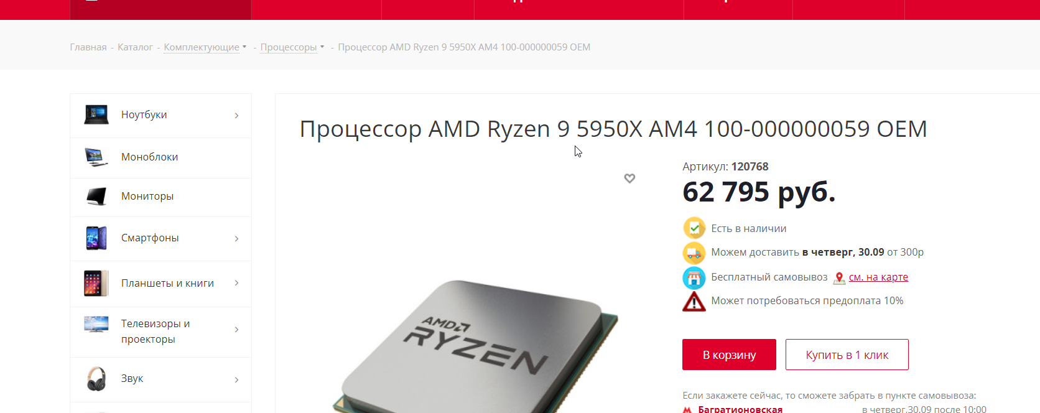Click the map pin icon near самовывоз
The image size is (1040, 413).
click(x=839, y=278)
